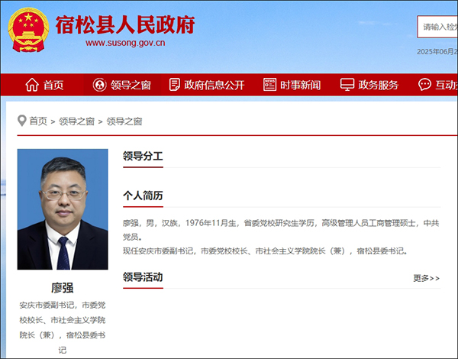Open the 政府信息公开 menu item
The image size is (458, 359).
click(x=207, y=85)
